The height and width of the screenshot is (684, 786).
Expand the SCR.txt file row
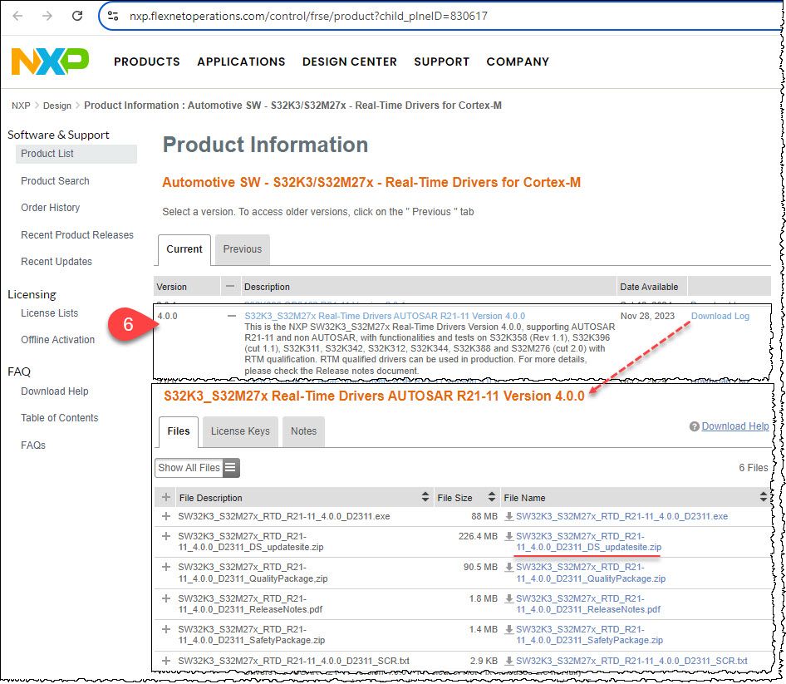(166, 661)
